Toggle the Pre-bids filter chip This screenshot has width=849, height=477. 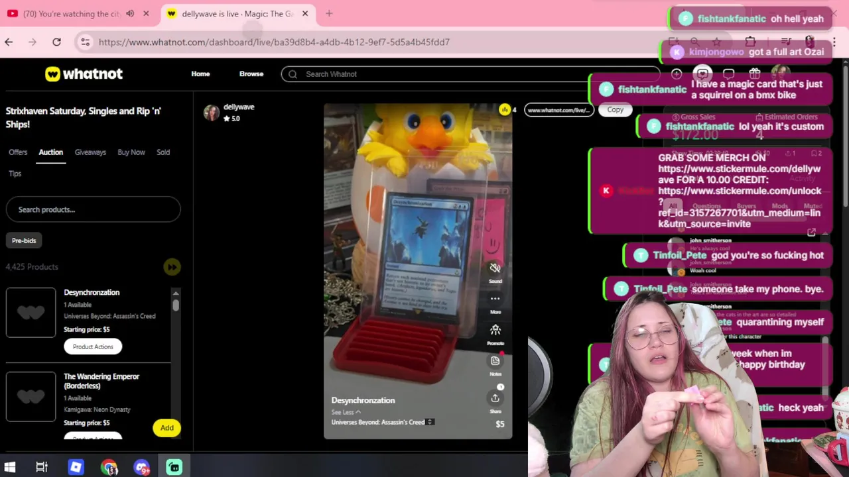[24, 240]
